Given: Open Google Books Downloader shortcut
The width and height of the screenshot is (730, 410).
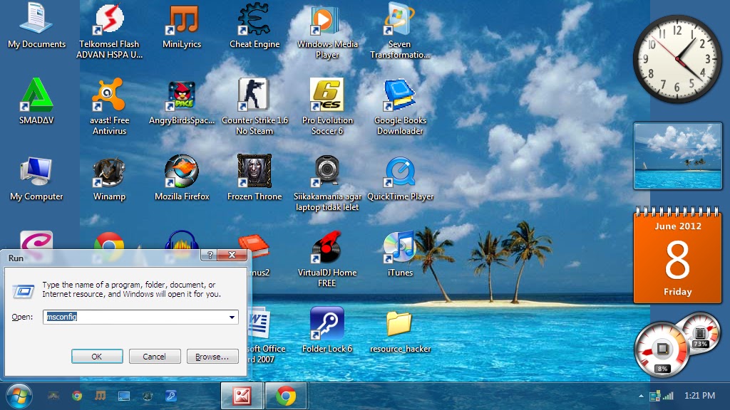Looking at the screenshot, I should (x=400, y=107).
